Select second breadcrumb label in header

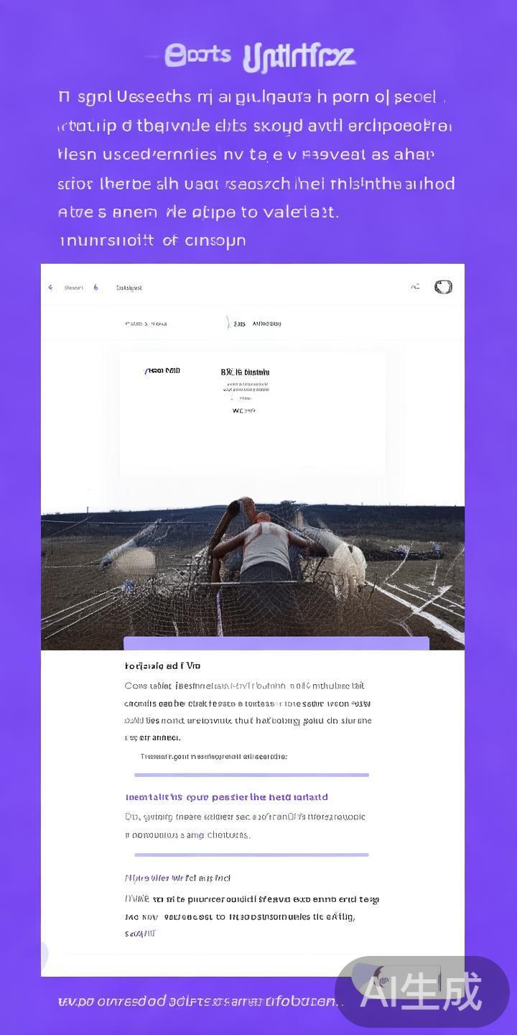click(x=129, y=287)
